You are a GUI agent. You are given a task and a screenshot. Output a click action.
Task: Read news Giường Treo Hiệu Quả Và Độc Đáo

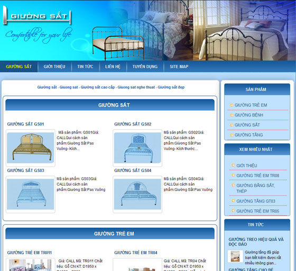tap(256, 241)
